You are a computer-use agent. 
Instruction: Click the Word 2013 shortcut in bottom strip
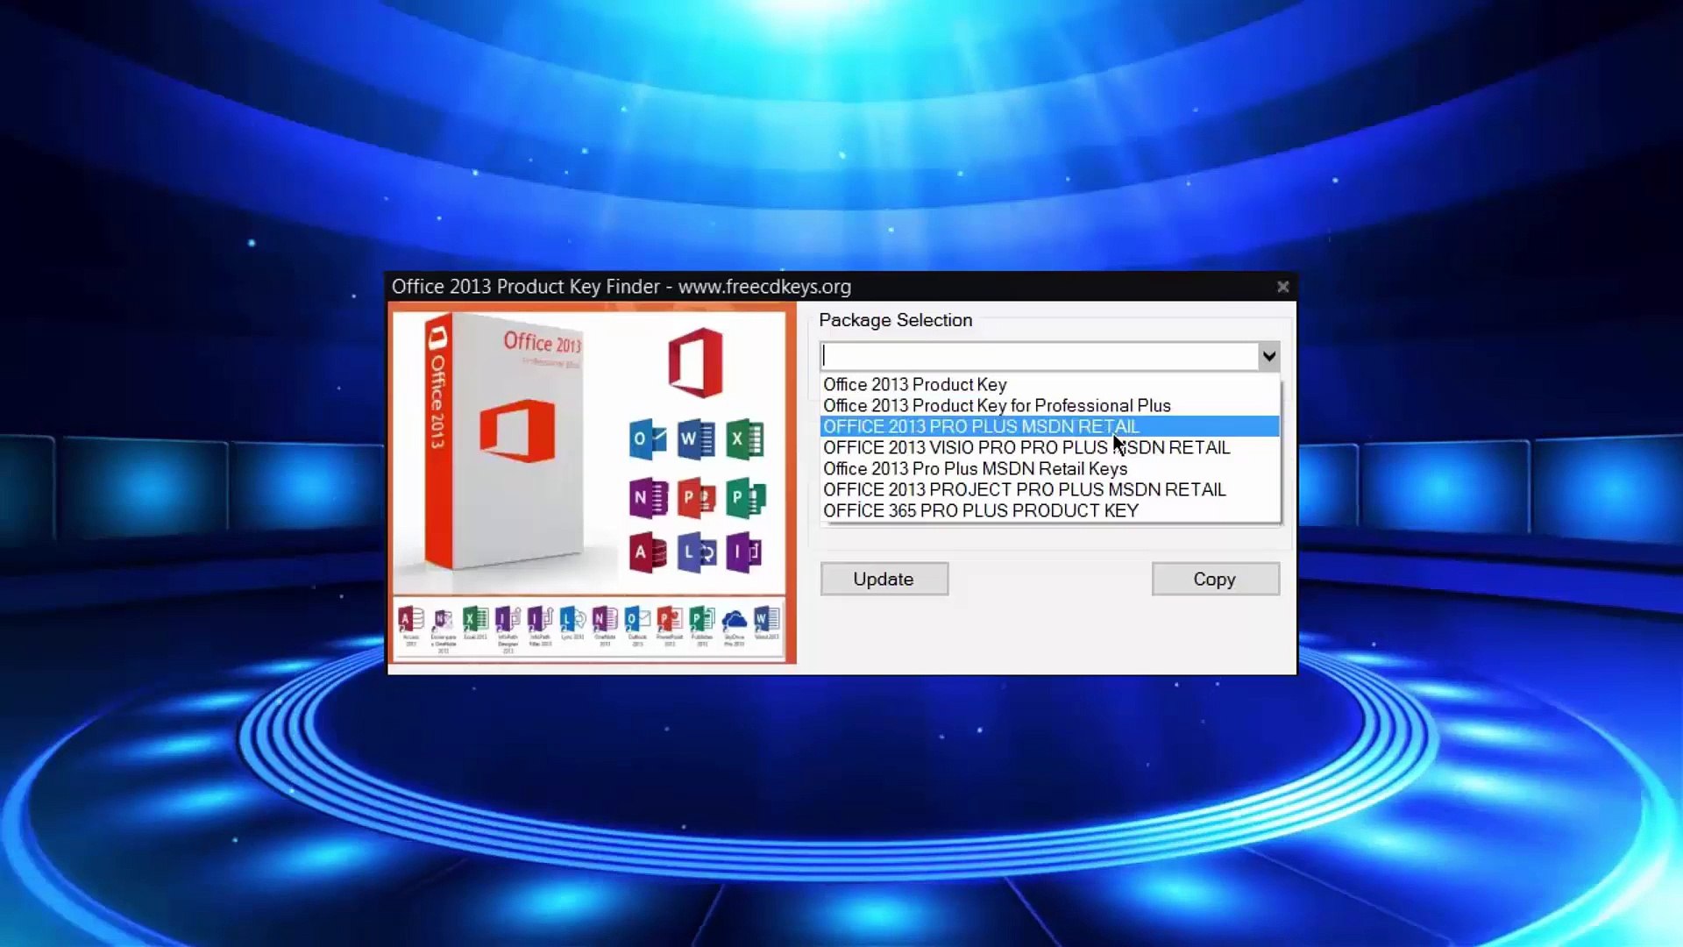point(767,624)
